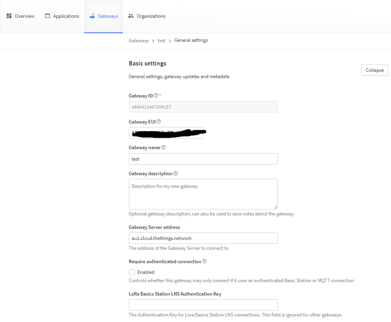
Task: Select the Gateway Server address field
Action: [203, 238]
